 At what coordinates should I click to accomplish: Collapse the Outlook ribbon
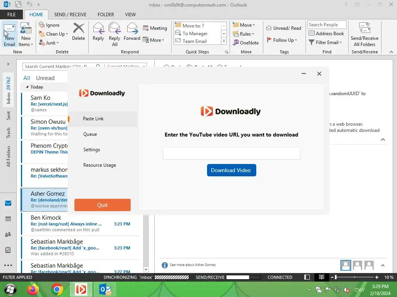click(x=391, y=52)
